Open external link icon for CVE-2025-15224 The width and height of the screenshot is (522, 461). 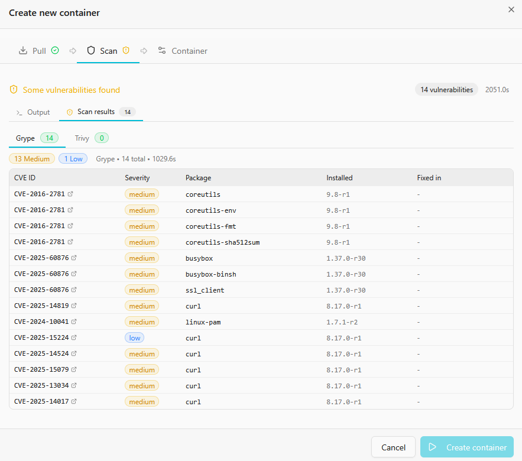point(74,338)
